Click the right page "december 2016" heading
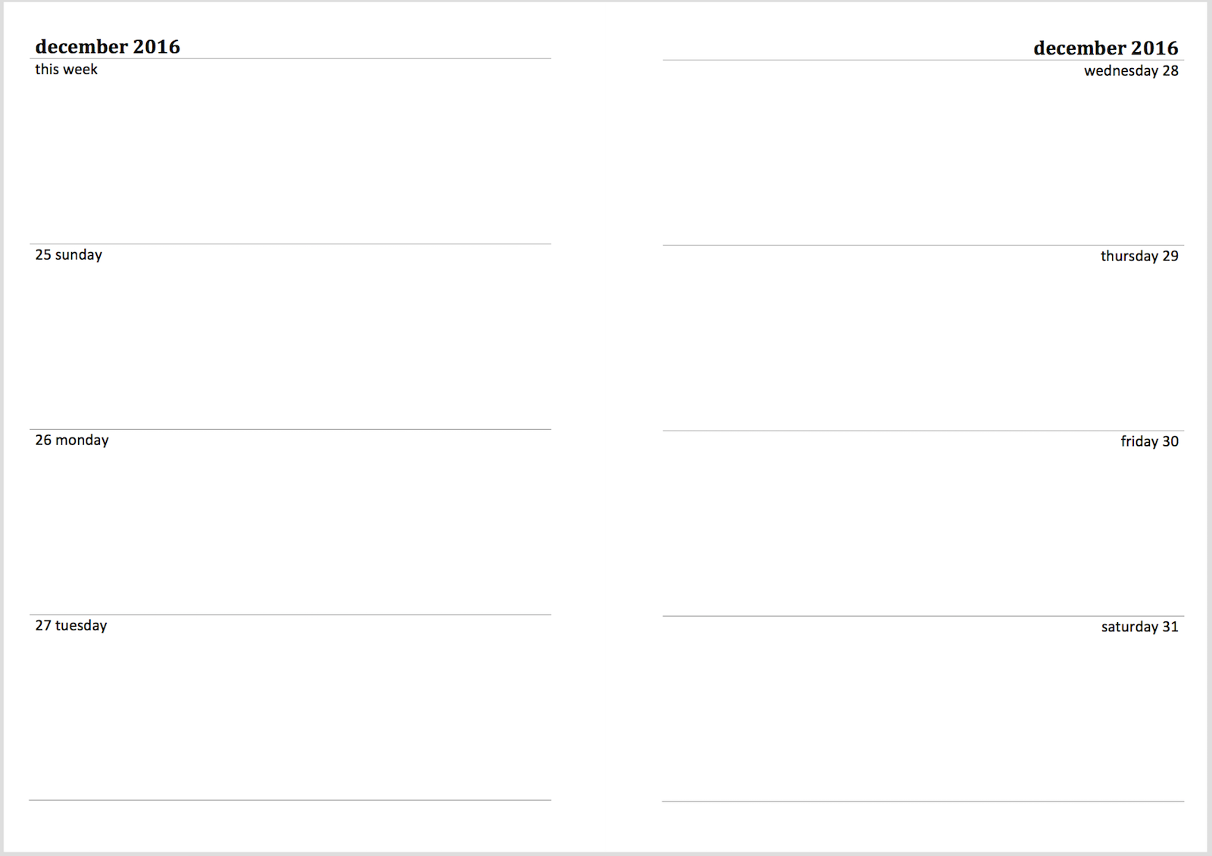 pyautogui.click(x=1105, y=48)
